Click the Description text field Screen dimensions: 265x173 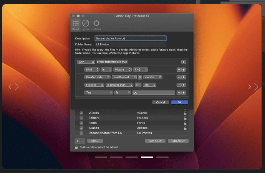tap(131, 38)
